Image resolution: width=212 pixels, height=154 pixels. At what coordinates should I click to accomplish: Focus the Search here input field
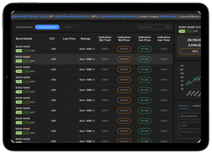154,27
